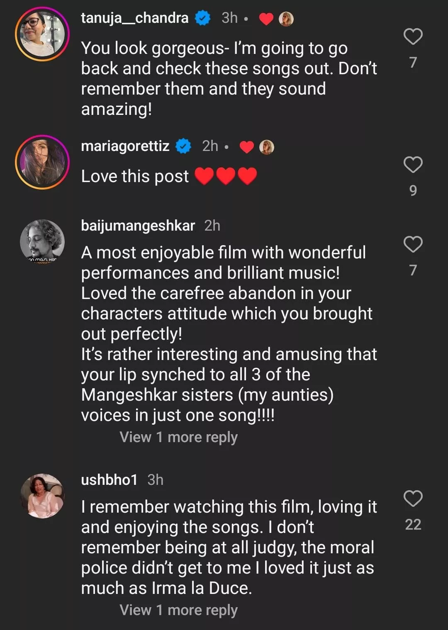Click the verified badge next to tanuja__chandra
The width and height of the screenshot is (448, 630).
pyautogui.click(x=202, y=18)
